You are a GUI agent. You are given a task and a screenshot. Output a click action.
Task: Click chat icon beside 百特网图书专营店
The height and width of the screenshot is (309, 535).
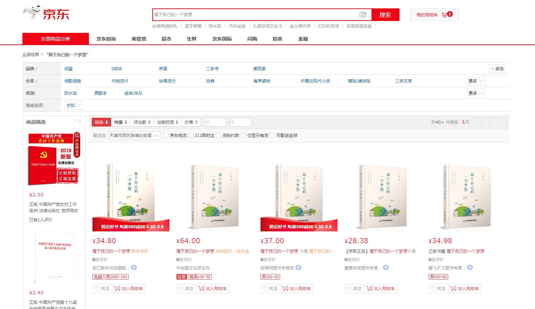coord(298,268)
